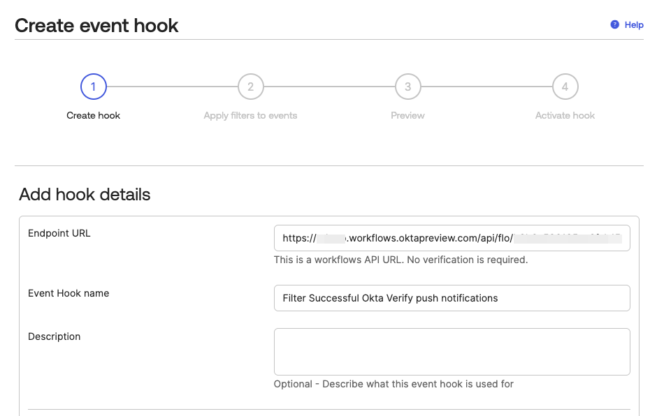This screenshot has width=650, height=416.
Task: Click the workflows API URL verification note
Action: pyautogui.click(x=400, y=260)
